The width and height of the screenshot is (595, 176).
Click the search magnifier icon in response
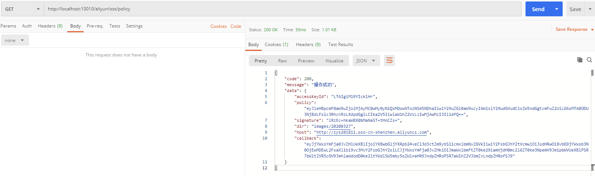(x=589, y=60)
